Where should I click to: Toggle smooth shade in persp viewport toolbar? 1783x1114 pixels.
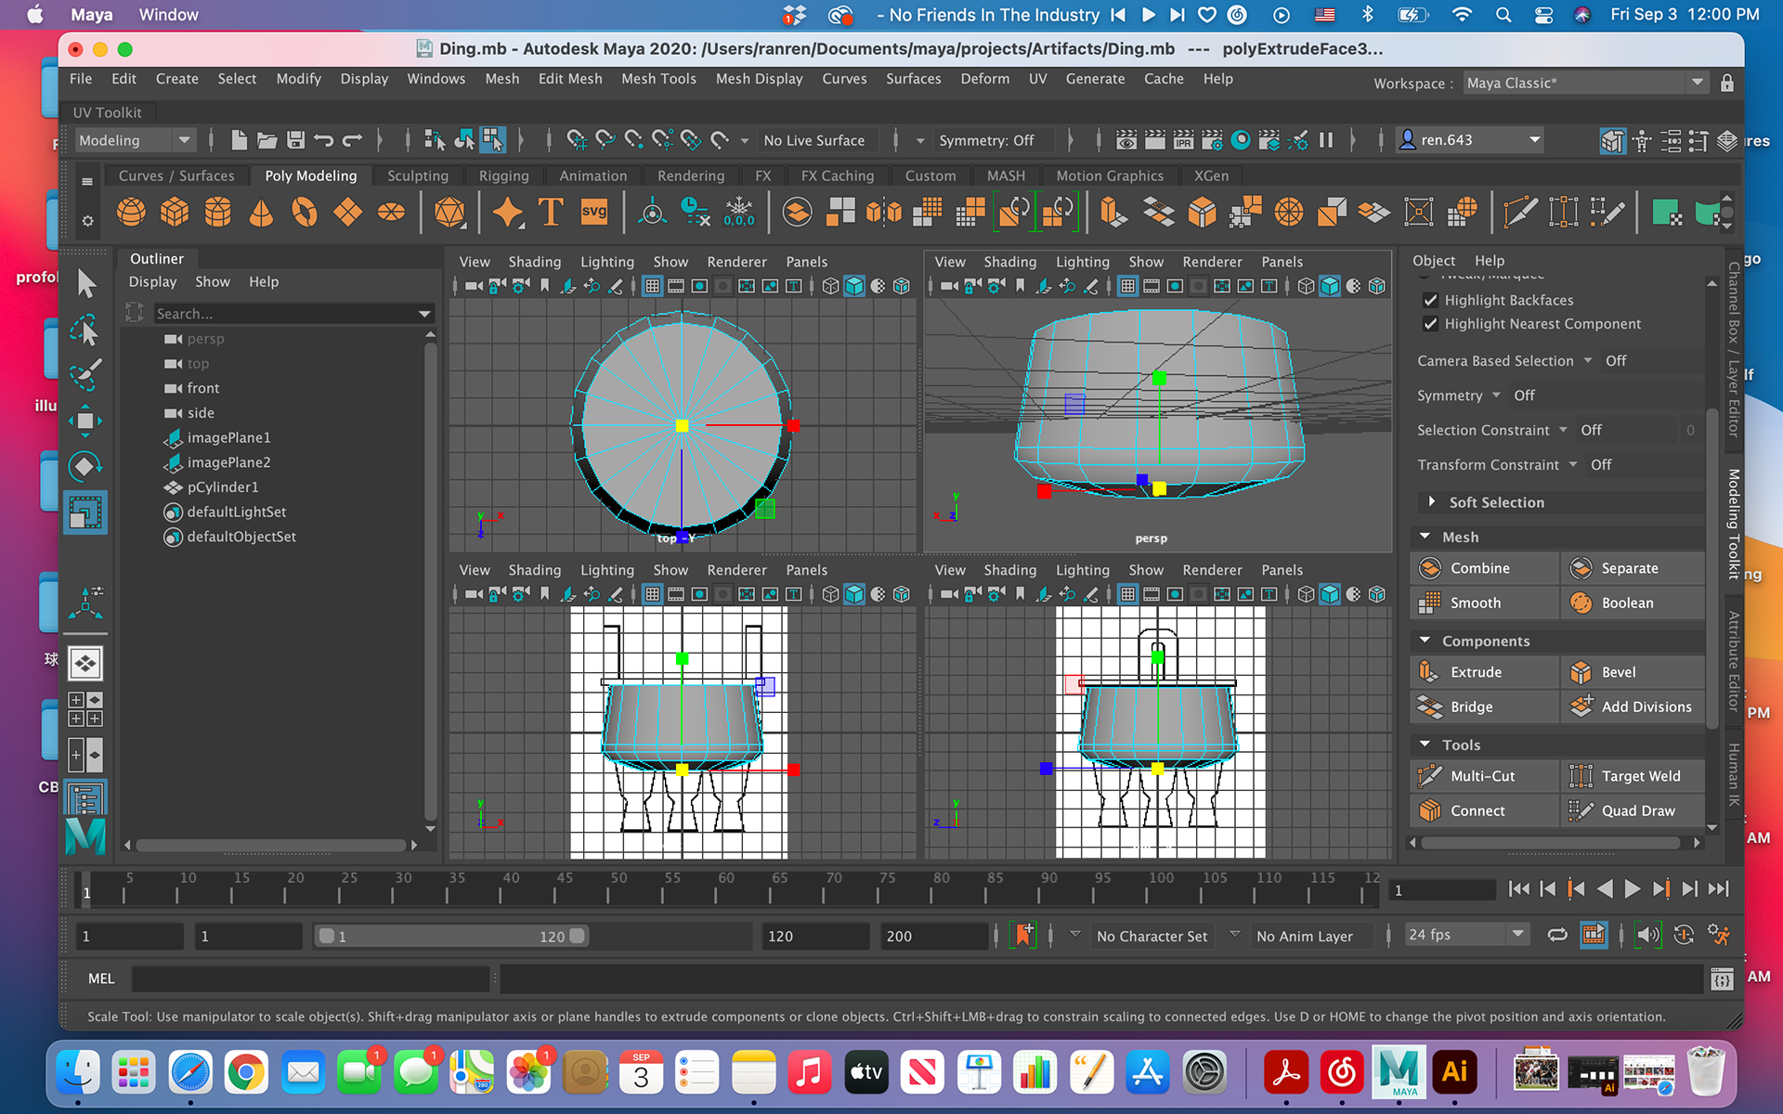tap(1329, 286)
